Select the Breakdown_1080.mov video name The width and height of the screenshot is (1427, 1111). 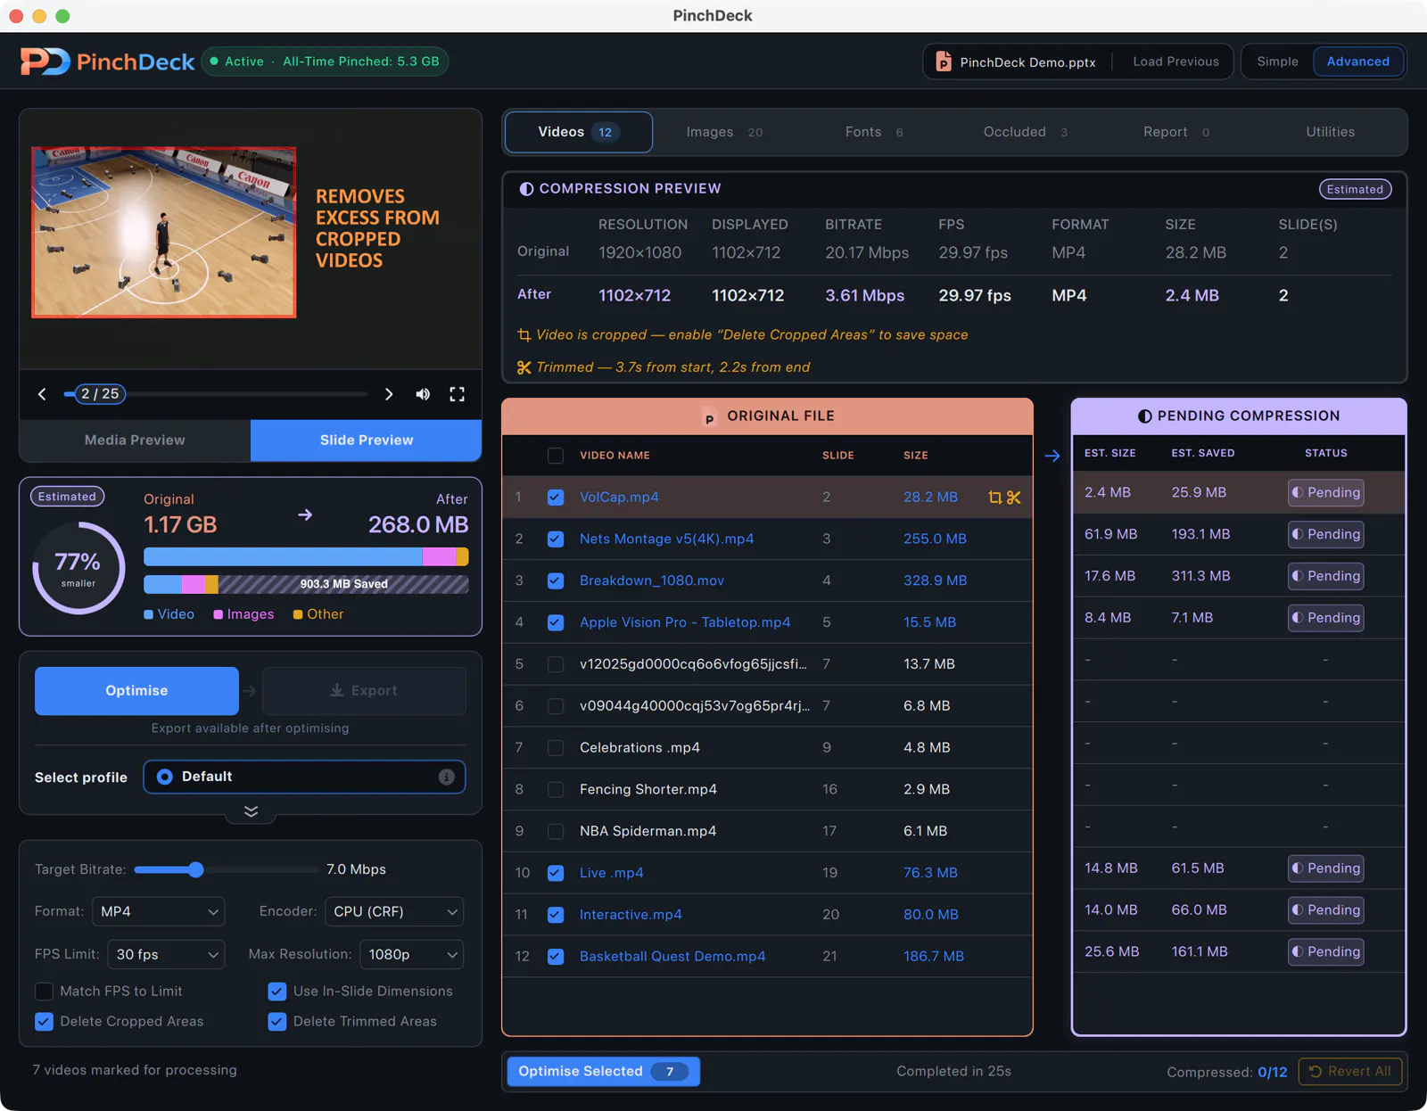[652, 580]
